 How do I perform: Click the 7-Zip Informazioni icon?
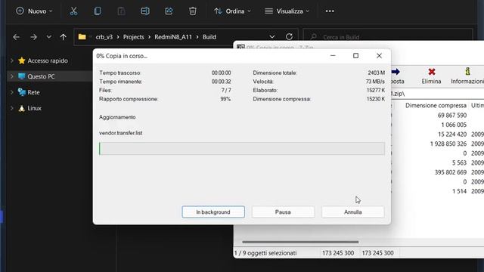click(467, 72)
